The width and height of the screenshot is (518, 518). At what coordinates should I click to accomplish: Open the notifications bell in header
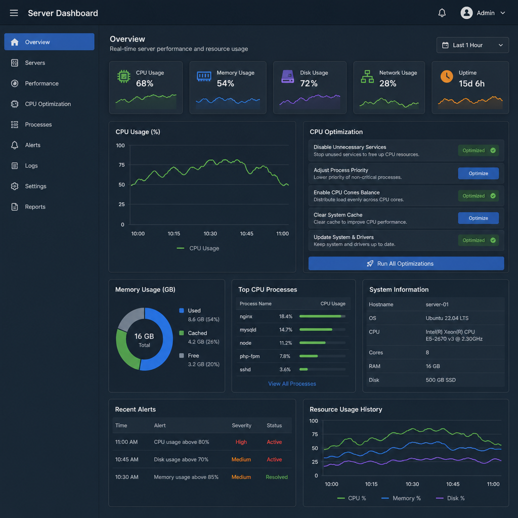pos(442,13)
